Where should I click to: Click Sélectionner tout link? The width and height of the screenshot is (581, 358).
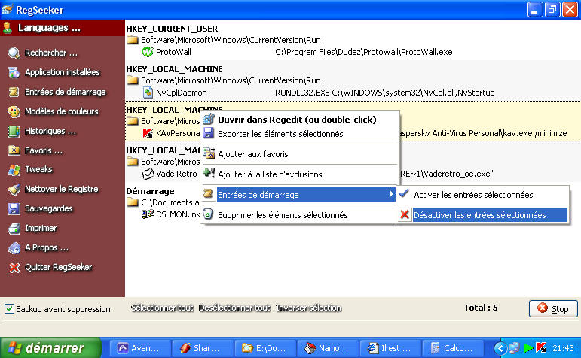(162, 308)
